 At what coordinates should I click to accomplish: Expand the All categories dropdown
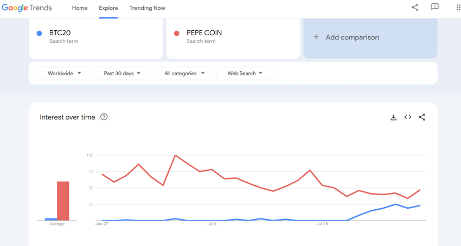point(184,74)
